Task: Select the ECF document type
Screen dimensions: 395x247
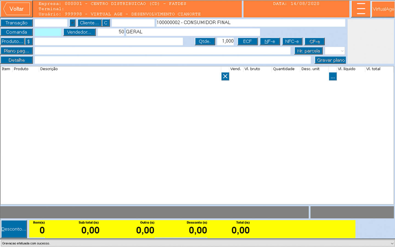Action: click(x=247, y=41)
